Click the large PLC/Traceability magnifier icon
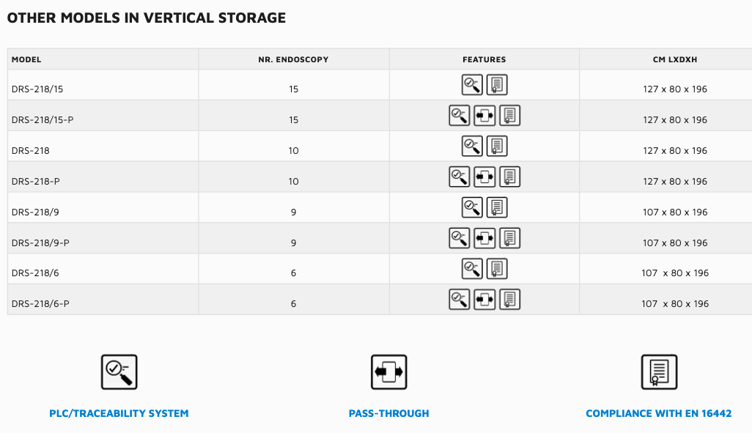Viewport: 752px width, 433px height. (x=119, y=372)
